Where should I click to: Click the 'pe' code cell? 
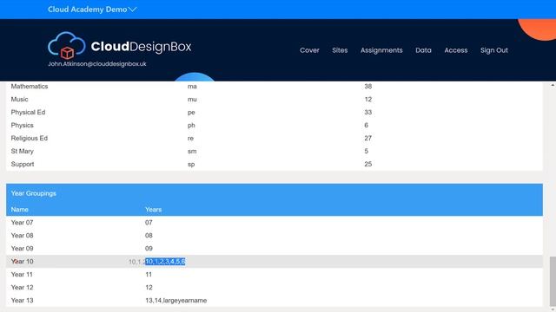pyautogui.click(x=191, y=113)
